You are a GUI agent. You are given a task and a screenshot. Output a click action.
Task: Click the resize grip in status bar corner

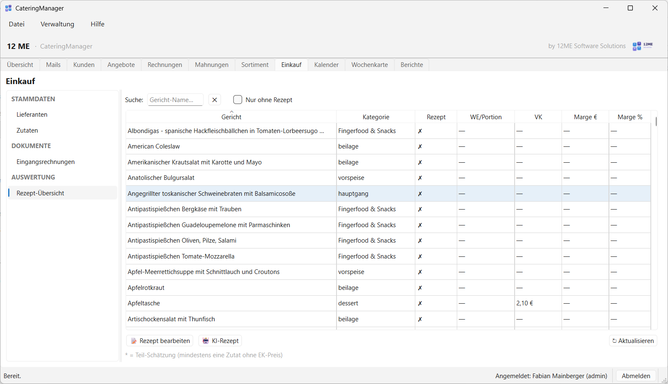tap(664, 380)
